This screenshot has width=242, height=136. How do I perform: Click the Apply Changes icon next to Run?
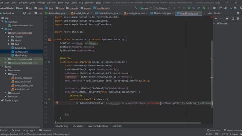pyautogui.click(x=179, y=8)
